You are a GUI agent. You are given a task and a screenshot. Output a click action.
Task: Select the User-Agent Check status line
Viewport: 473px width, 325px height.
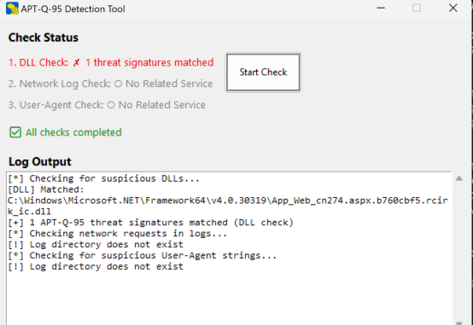click(107, 105)
